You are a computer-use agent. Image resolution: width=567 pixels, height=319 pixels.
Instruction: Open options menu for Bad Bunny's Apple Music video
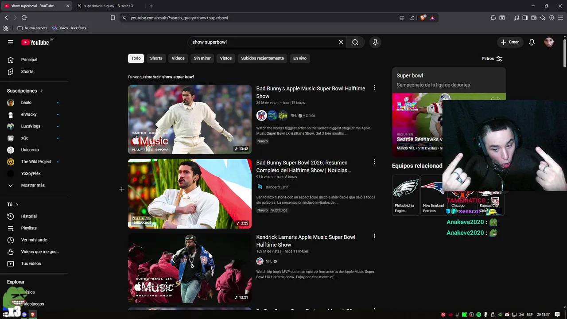[x=374, y=88]
